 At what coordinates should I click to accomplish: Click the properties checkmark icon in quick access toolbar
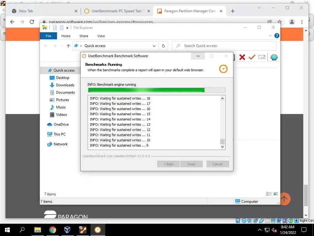55,27
